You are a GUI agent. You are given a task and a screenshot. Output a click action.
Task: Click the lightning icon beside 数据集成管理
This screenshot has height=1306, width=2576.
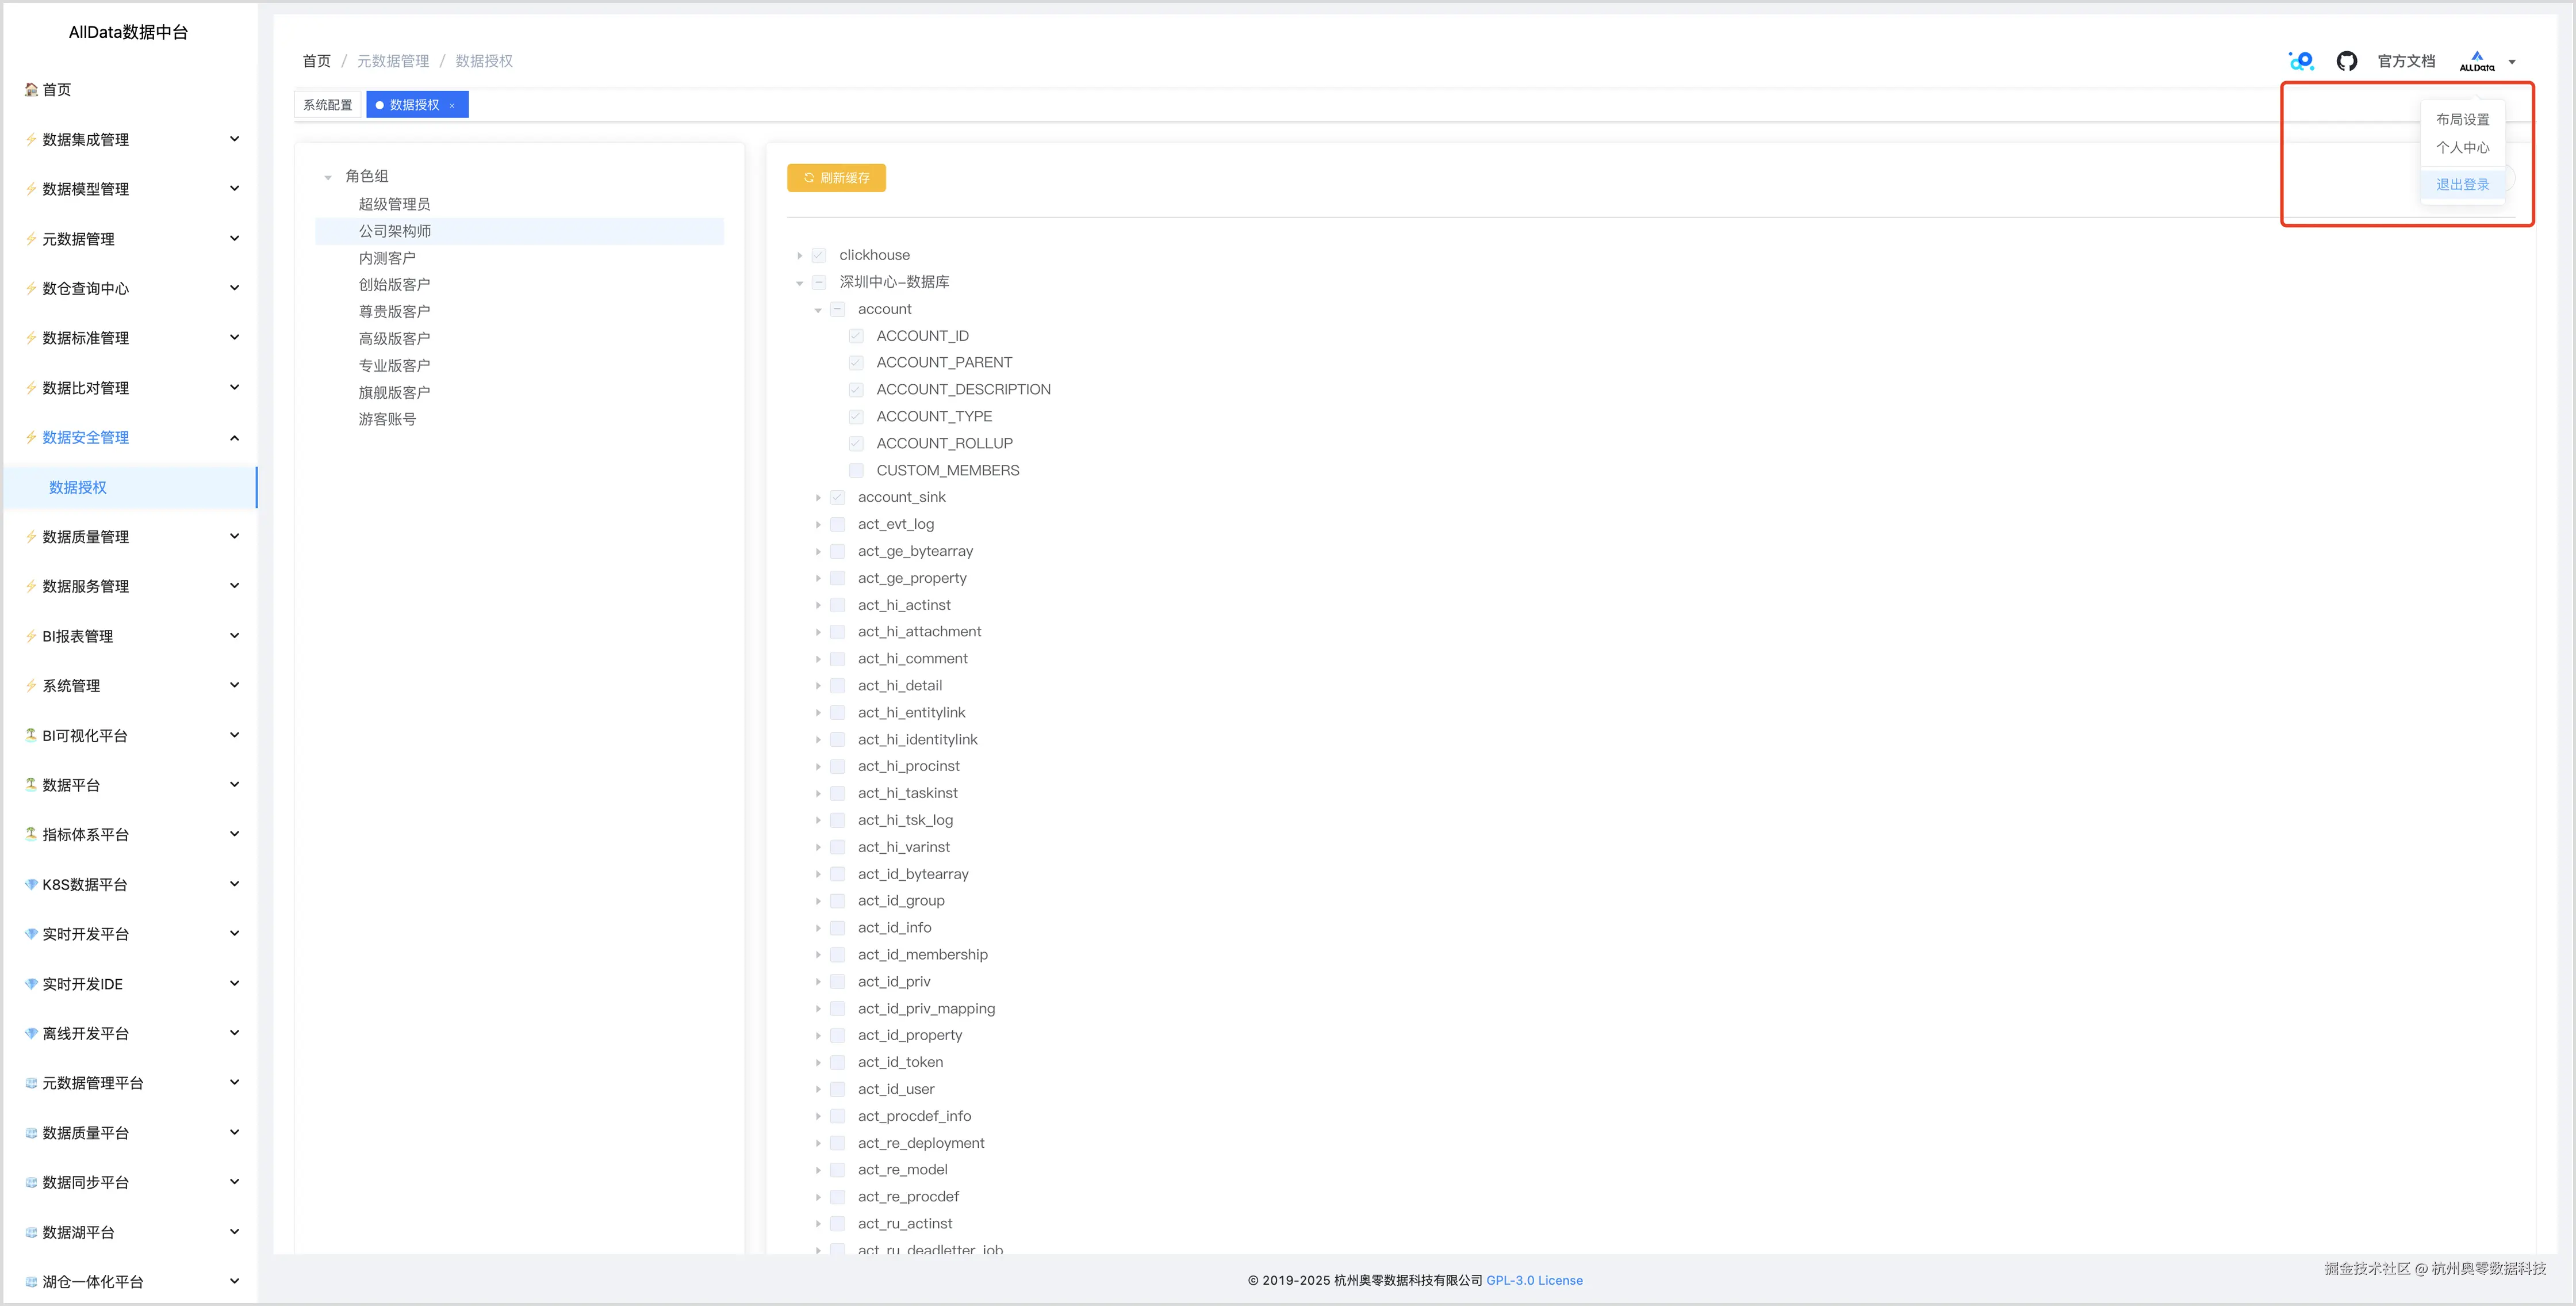tap(31, 139)
